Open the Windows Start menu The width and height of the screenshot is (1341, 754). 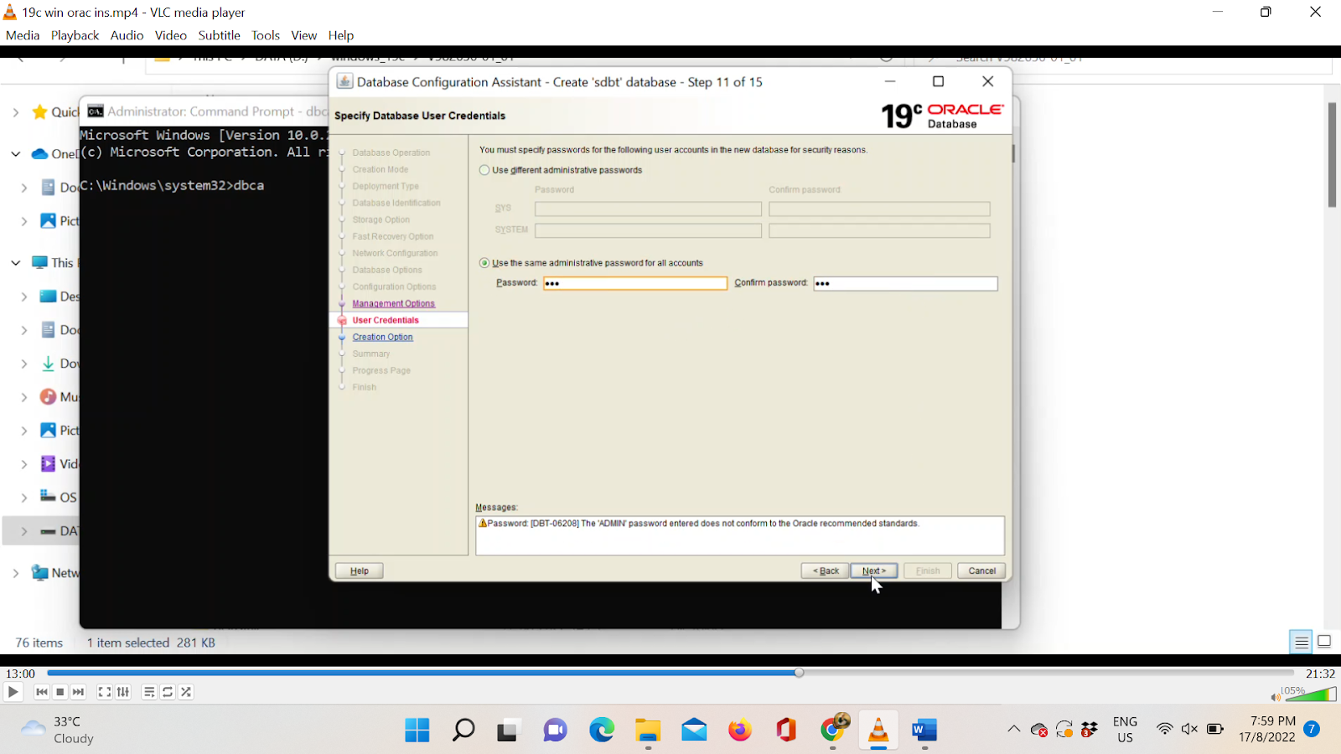point(417,730)
